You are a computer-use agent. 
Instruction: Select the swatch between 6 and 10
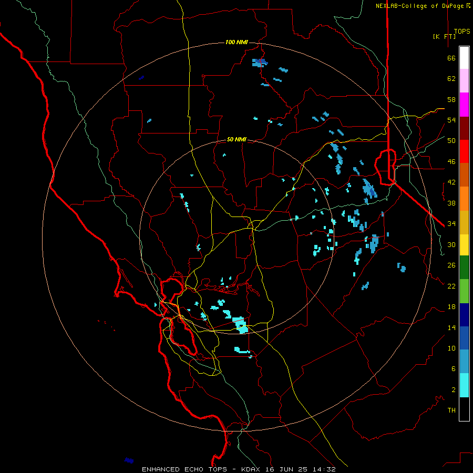(x=464, y=361)
